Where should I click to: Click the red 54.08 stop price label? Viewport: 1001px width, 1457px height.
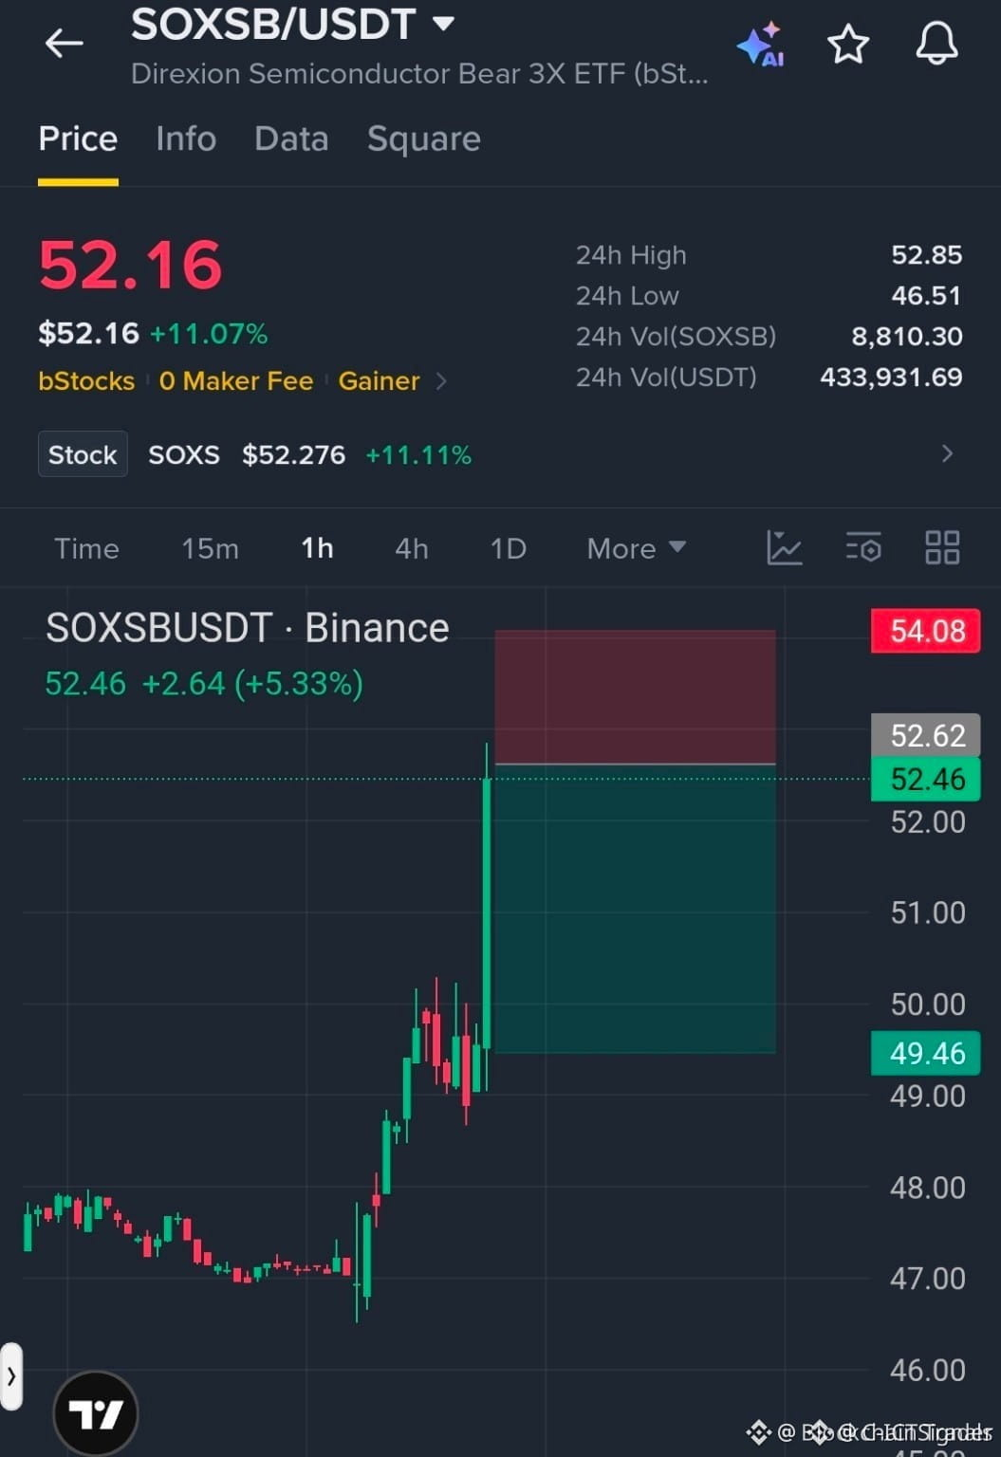[x=926, y=631]
